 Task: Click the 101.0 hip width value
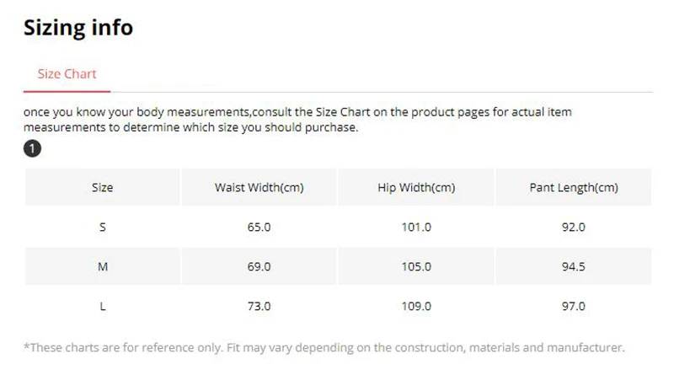[x=416, y=227]
